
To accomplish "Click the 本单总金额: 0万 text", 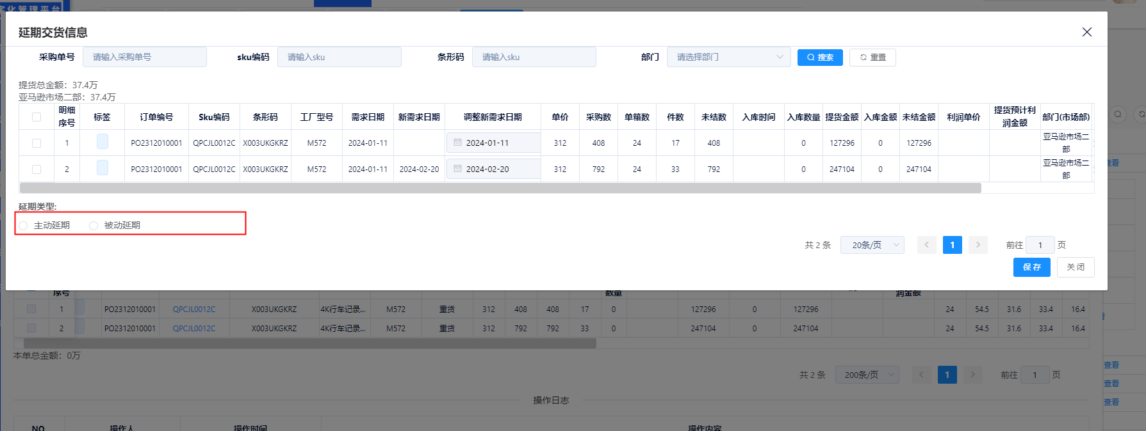I will click(47, 356).
